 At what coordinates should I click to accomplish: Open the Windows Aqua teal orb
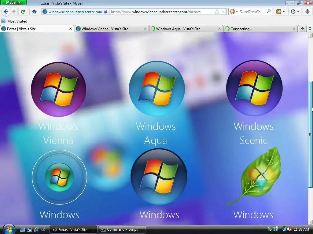coord(157,89)
